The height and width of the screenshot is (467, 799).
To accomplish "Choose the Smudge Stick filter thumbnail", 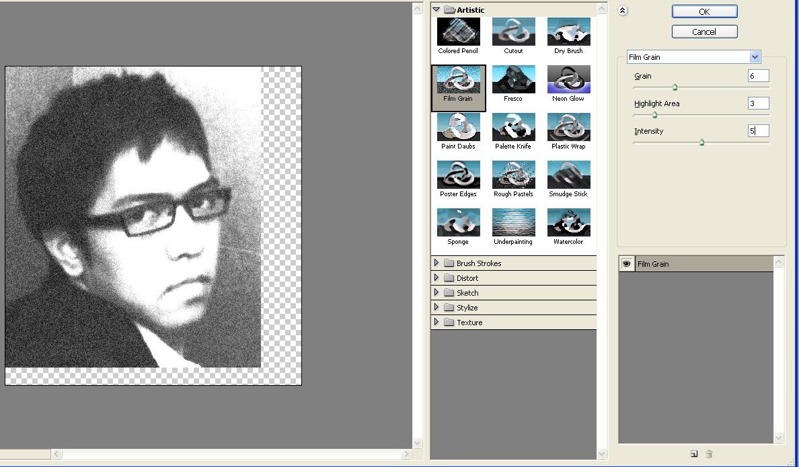I will (x=568, y=175).
